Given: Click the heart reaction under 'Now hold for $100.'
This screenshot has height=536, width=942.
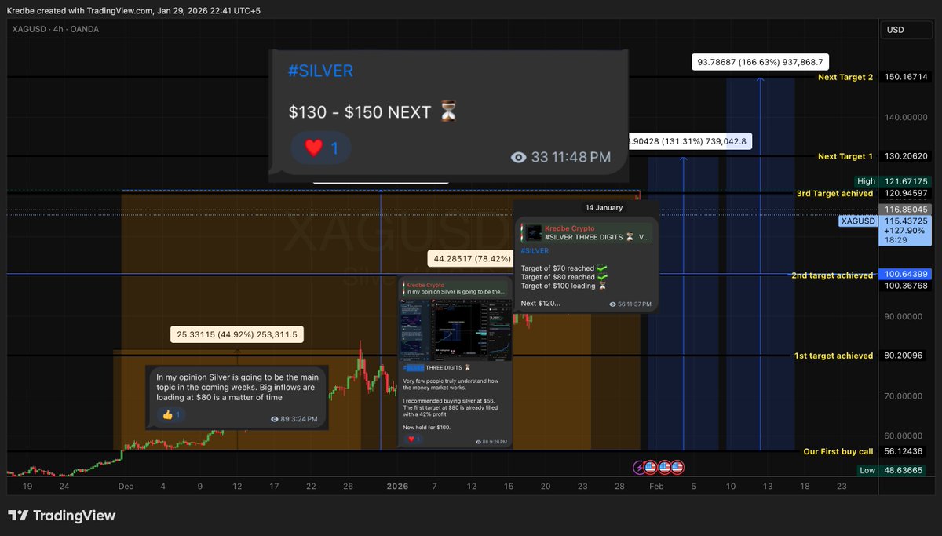Looking at the screenshot, I should pos(412,439).
